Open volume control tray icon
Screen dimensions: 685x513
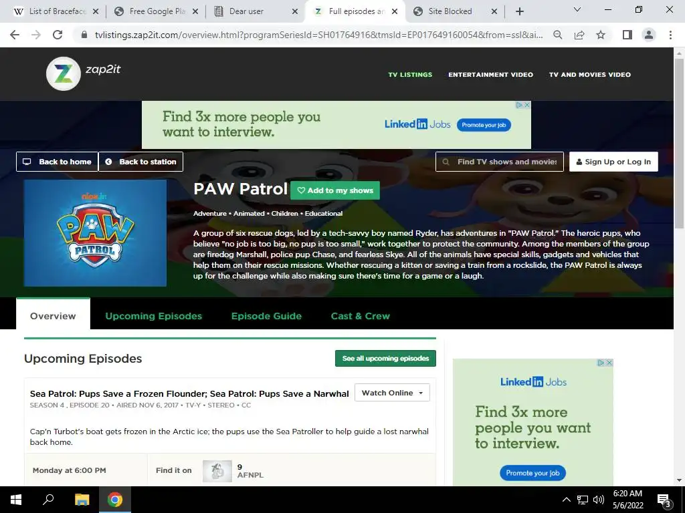(x=599, y=500)
